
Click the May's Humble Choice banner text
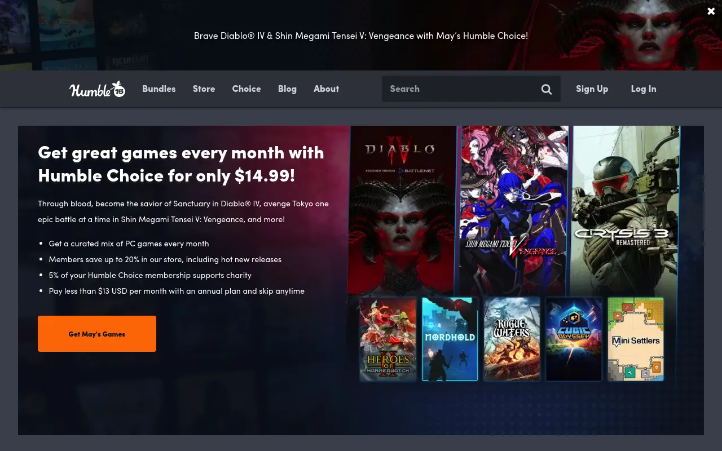pos(361,36)
